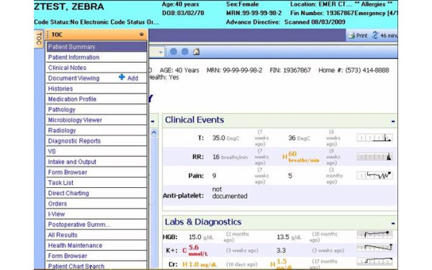
Task: Click the Add link beside Document Viewing
Action: click(x=132, y=78)
